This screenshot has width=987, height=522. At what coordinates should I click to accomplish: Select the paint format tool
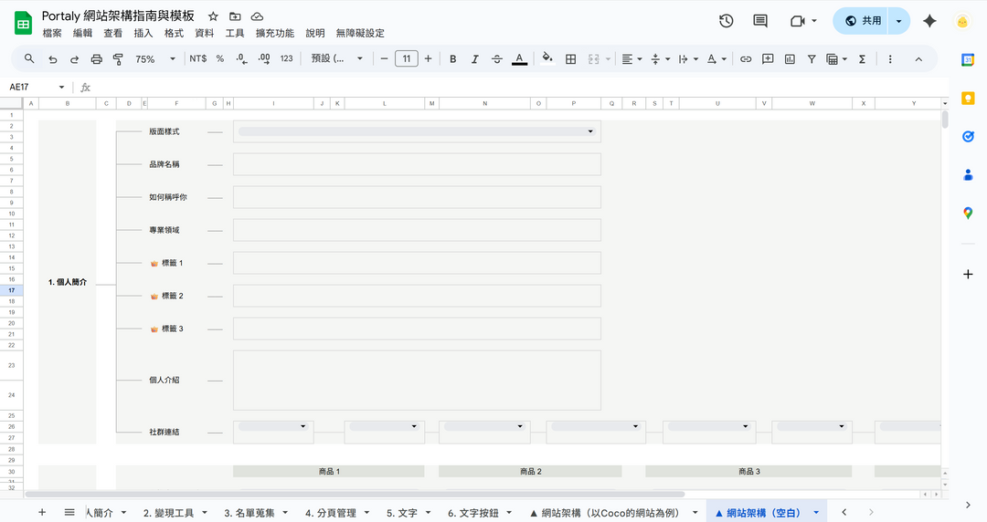(x=118, y=59)
